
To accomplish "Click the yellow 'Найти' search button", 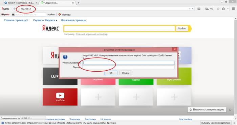I will click(x=182, y=28).
